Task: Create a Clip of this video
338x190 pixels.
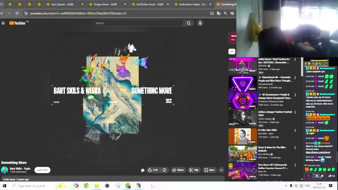Action: click(x=194, y=170)
